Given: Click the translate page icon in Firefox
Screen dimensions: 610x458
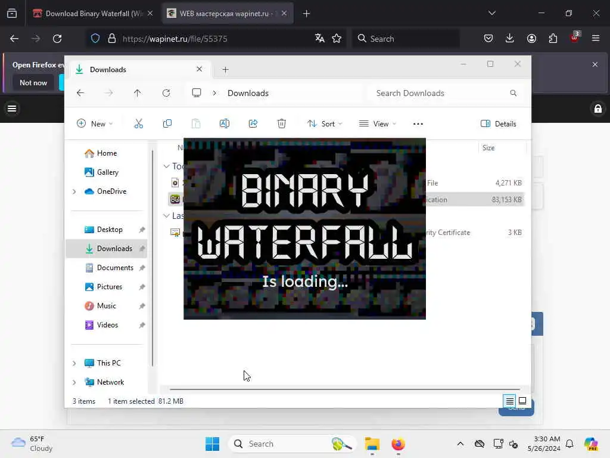Looking at the screenshot, I should click(x=320, y=38).
